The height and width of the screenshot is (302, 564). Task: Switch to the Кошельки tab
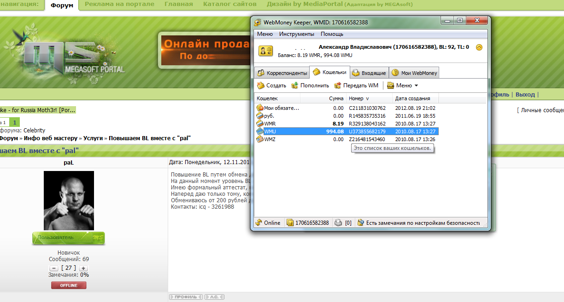coord(329,72)
